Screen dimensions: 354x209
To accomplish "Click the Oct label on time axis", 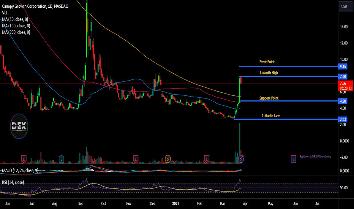I will click(103, 204).
